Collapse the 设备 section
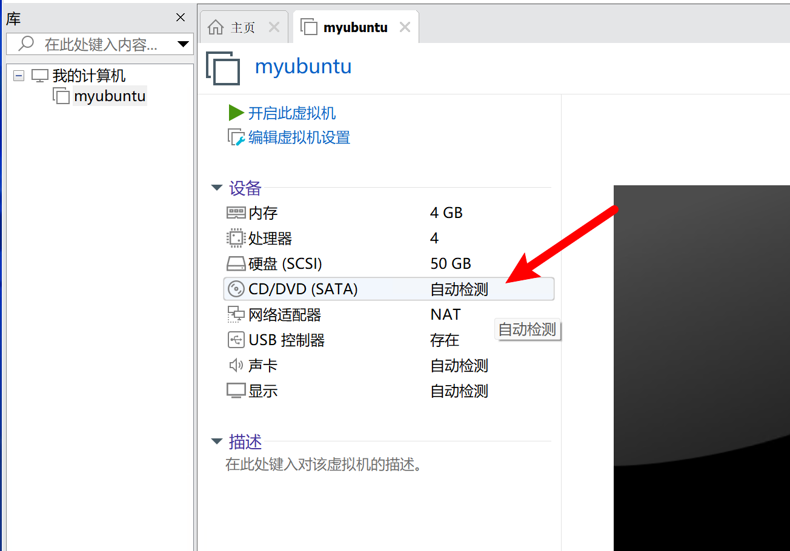The image size is (790, 551). [217, 188]
